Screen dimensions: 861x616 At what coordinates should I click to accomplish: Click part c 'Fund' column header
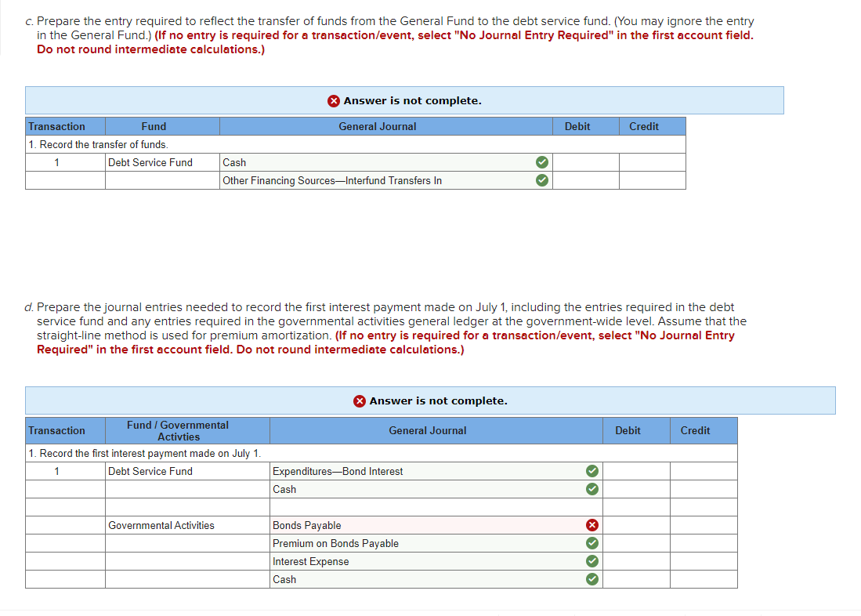click(x=162, y=126)
